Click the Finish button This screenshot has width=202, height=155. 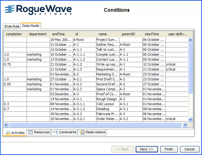click(169, 149)
